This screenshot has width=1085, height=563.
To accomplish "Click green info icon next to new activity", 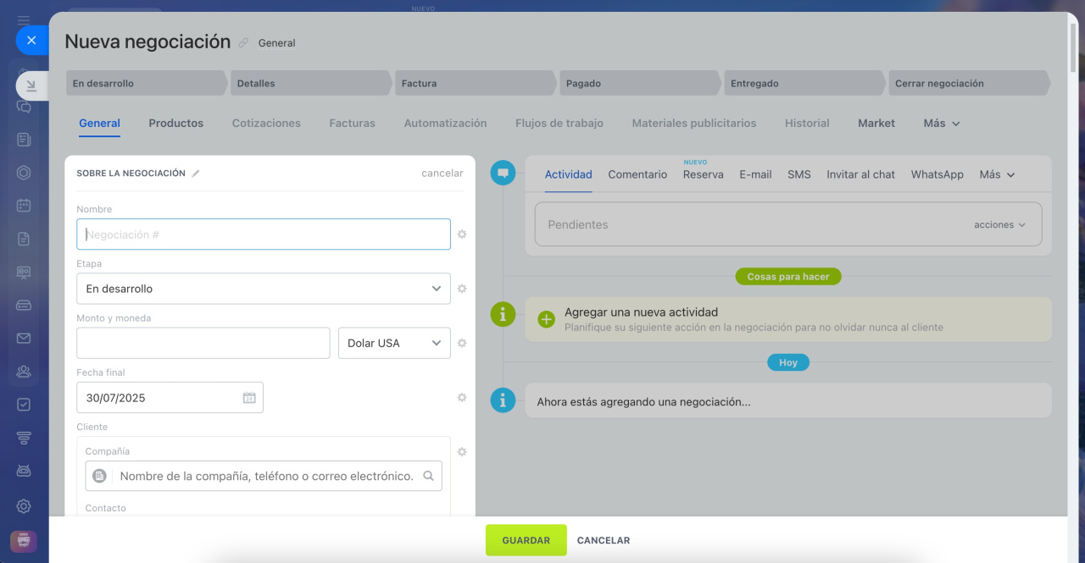I will tap(503, 314).
